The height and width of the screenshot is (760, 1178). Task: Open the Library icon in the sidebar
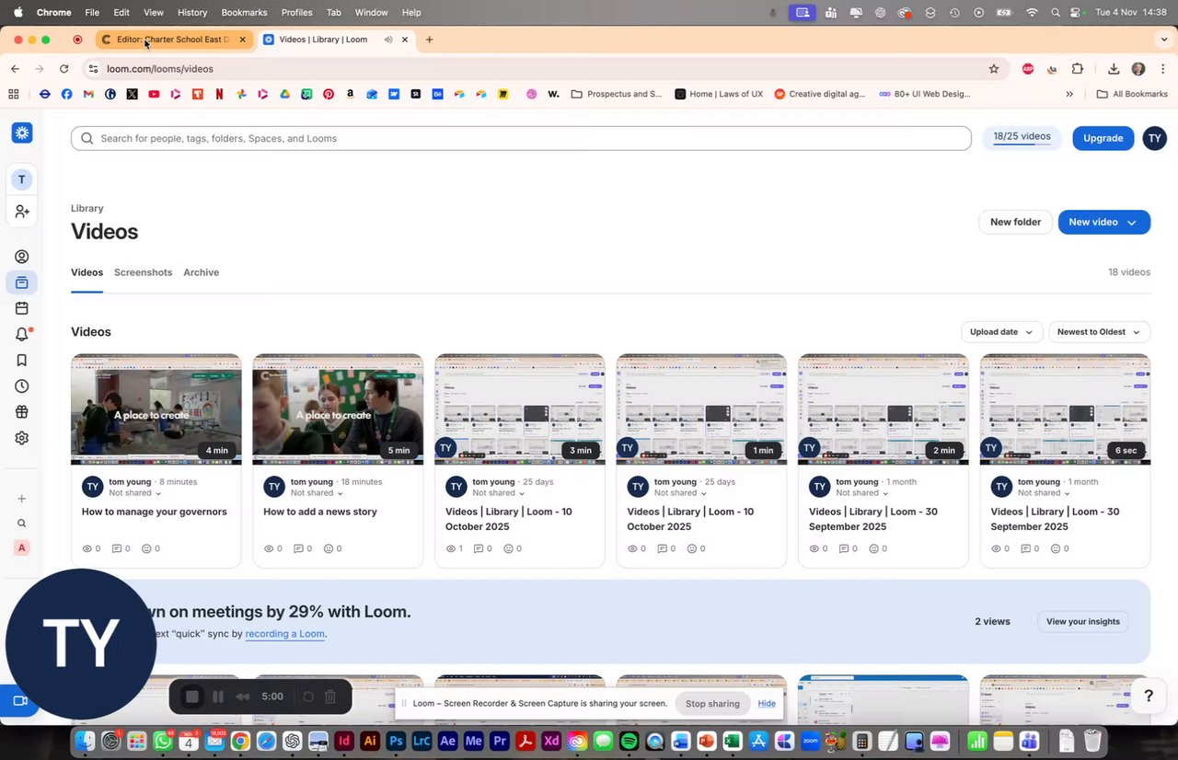22,282
